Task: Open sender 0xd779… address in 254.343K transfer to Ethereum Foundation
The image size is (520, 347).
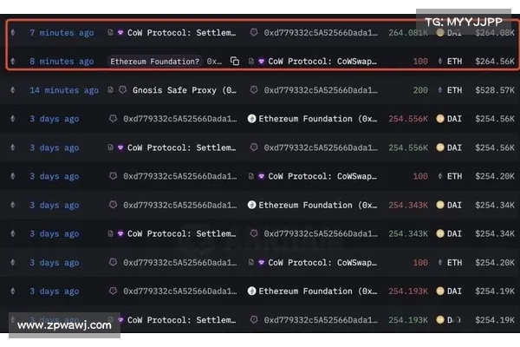Action: pos(180,205)
